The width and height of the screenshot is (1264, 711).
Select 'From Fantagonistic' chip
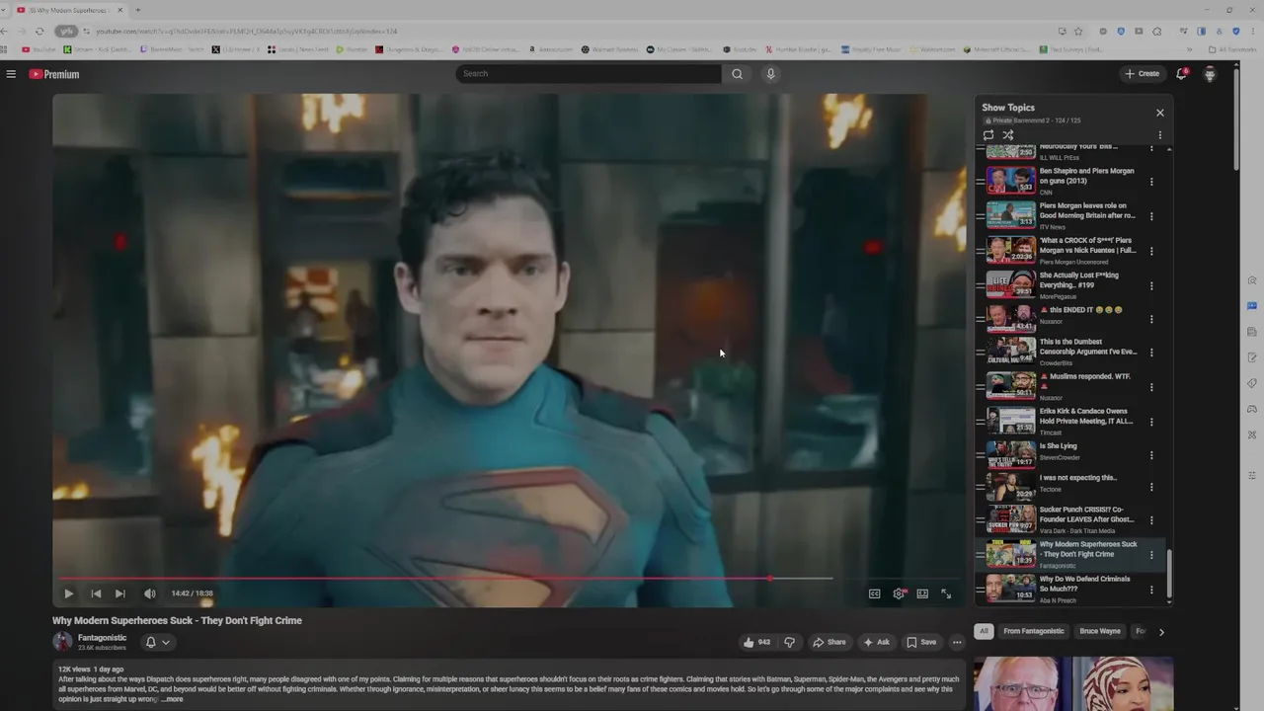[x=1034, y=631]
